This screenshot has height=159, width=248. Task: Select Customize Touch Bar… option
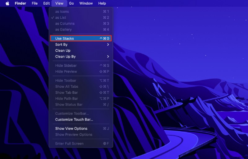[81, 119]
